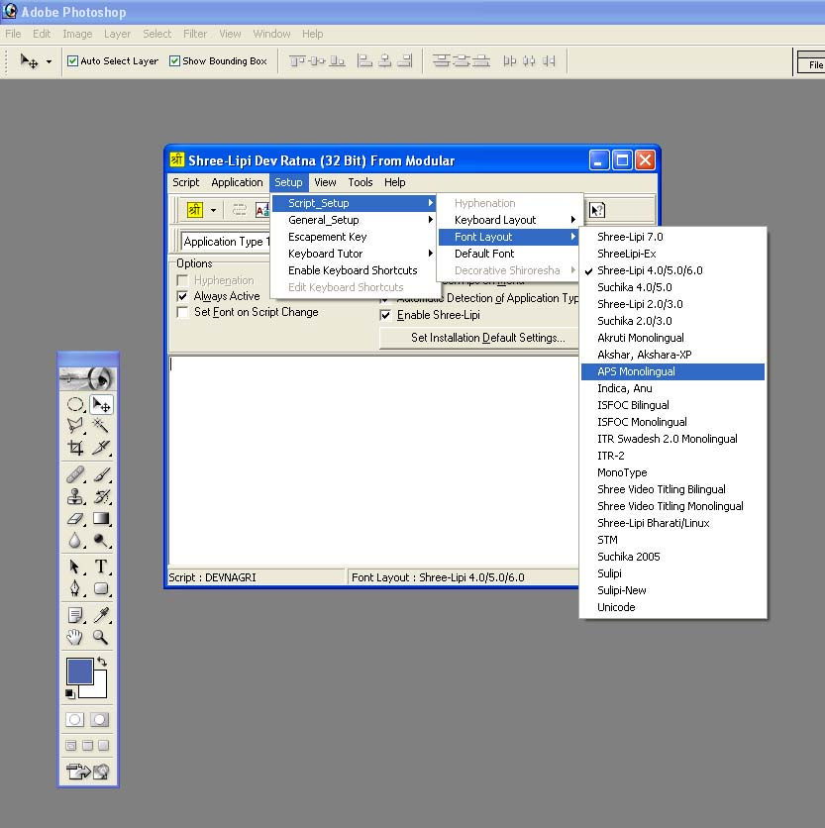Select the Rounded Rectangle shape tool
This screenshot has height=828, width=825.
point(101,588)
